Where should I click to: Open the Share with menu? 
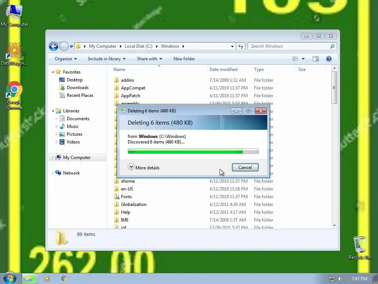coord(149,59)
